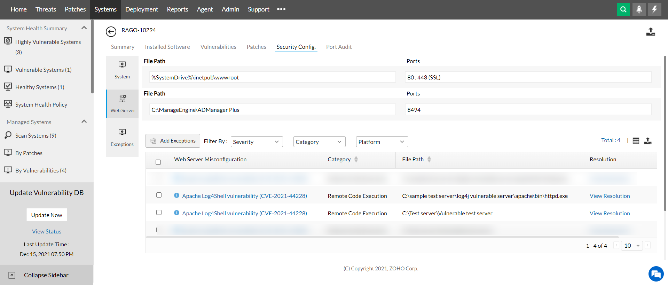This screenshot has height=285, width=668.
Task: Click the green search icon in header
Action: click(x=623, y=9)
